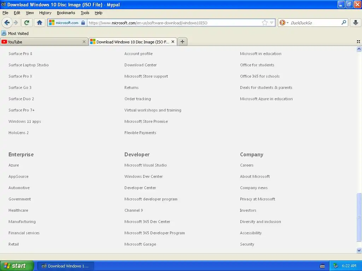The height and width of the screenshot is (271, 362).
Task: Switch to the YouTube tab
Action: click(44, 42)
